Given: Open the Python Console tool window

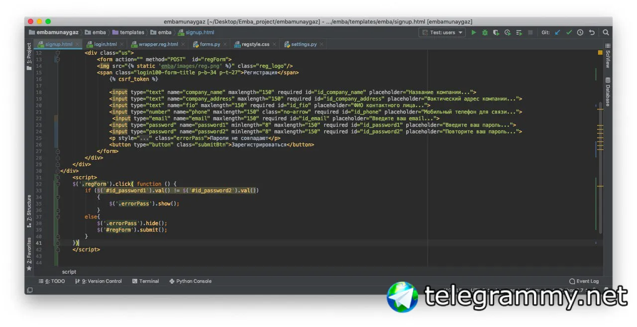Looking at the screenshot, I should [190, 281].
